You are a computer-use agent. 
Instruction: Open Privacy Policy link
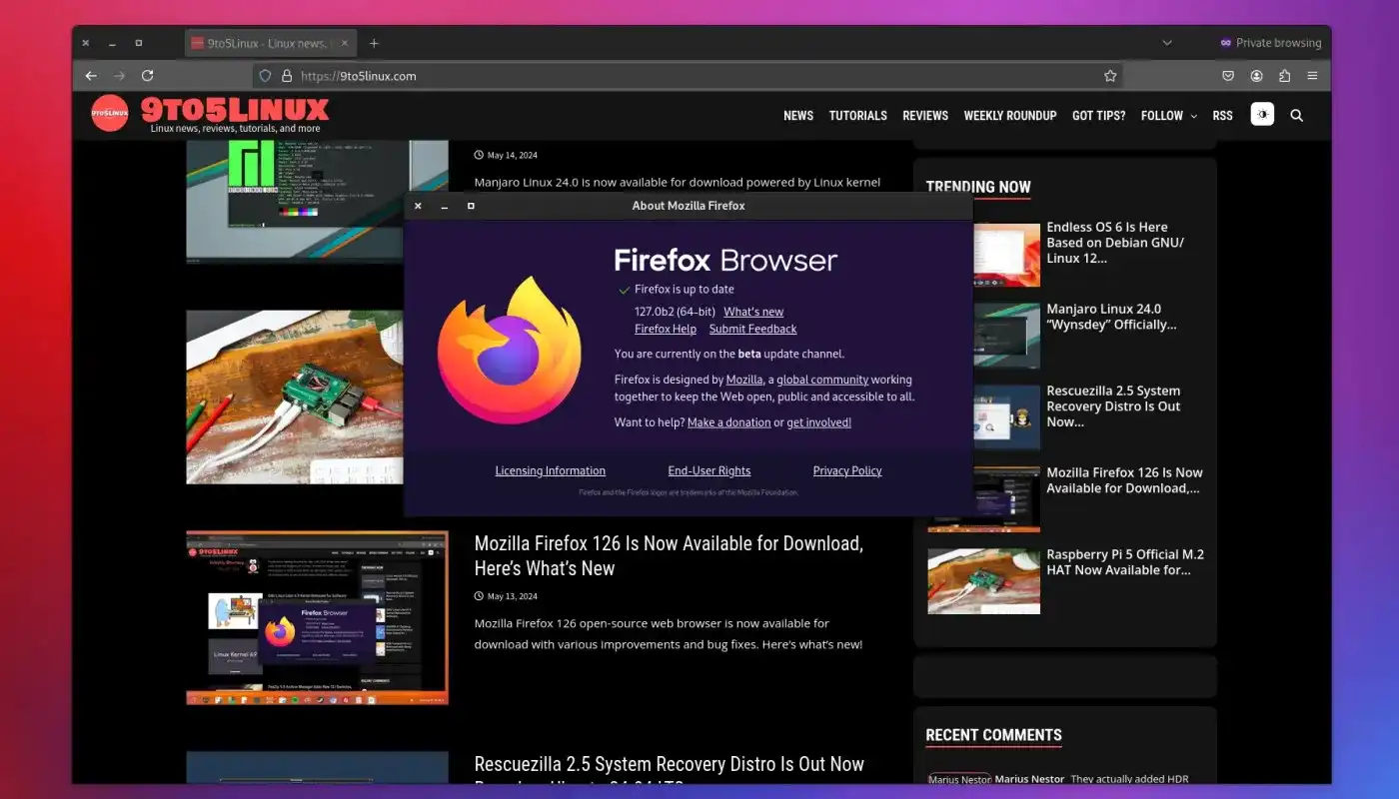[x=847, y=470]
